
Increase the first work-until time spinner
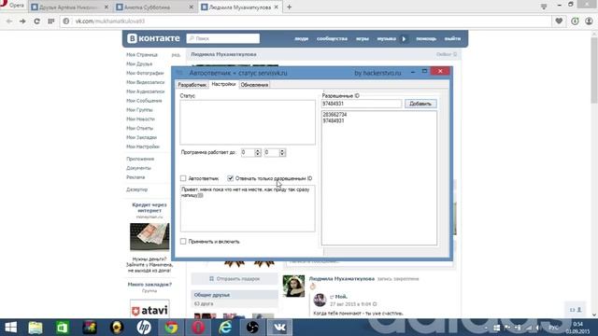(258, 150)
